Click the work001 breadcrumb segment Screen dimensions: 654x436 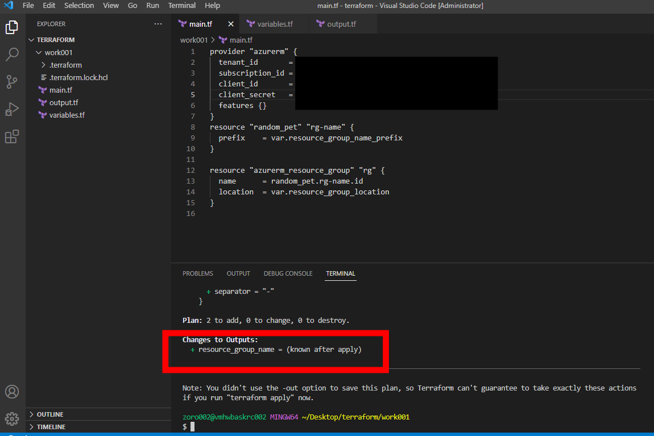pyautogui.click(x=193, y=40)
